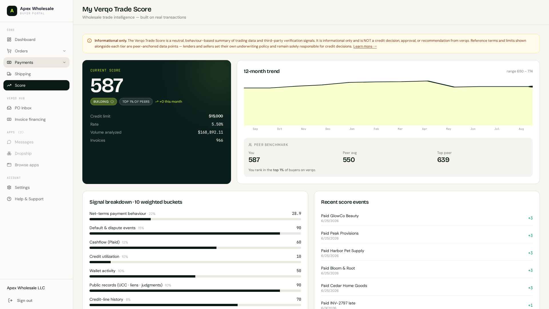Go to PO Inbox
This screenshot has width=549, height=309.
(36, 108)
